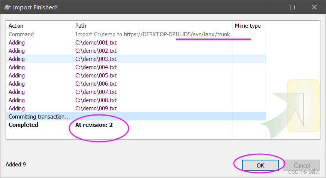
Task: Select the Command import row
Action: pos(136,34)
